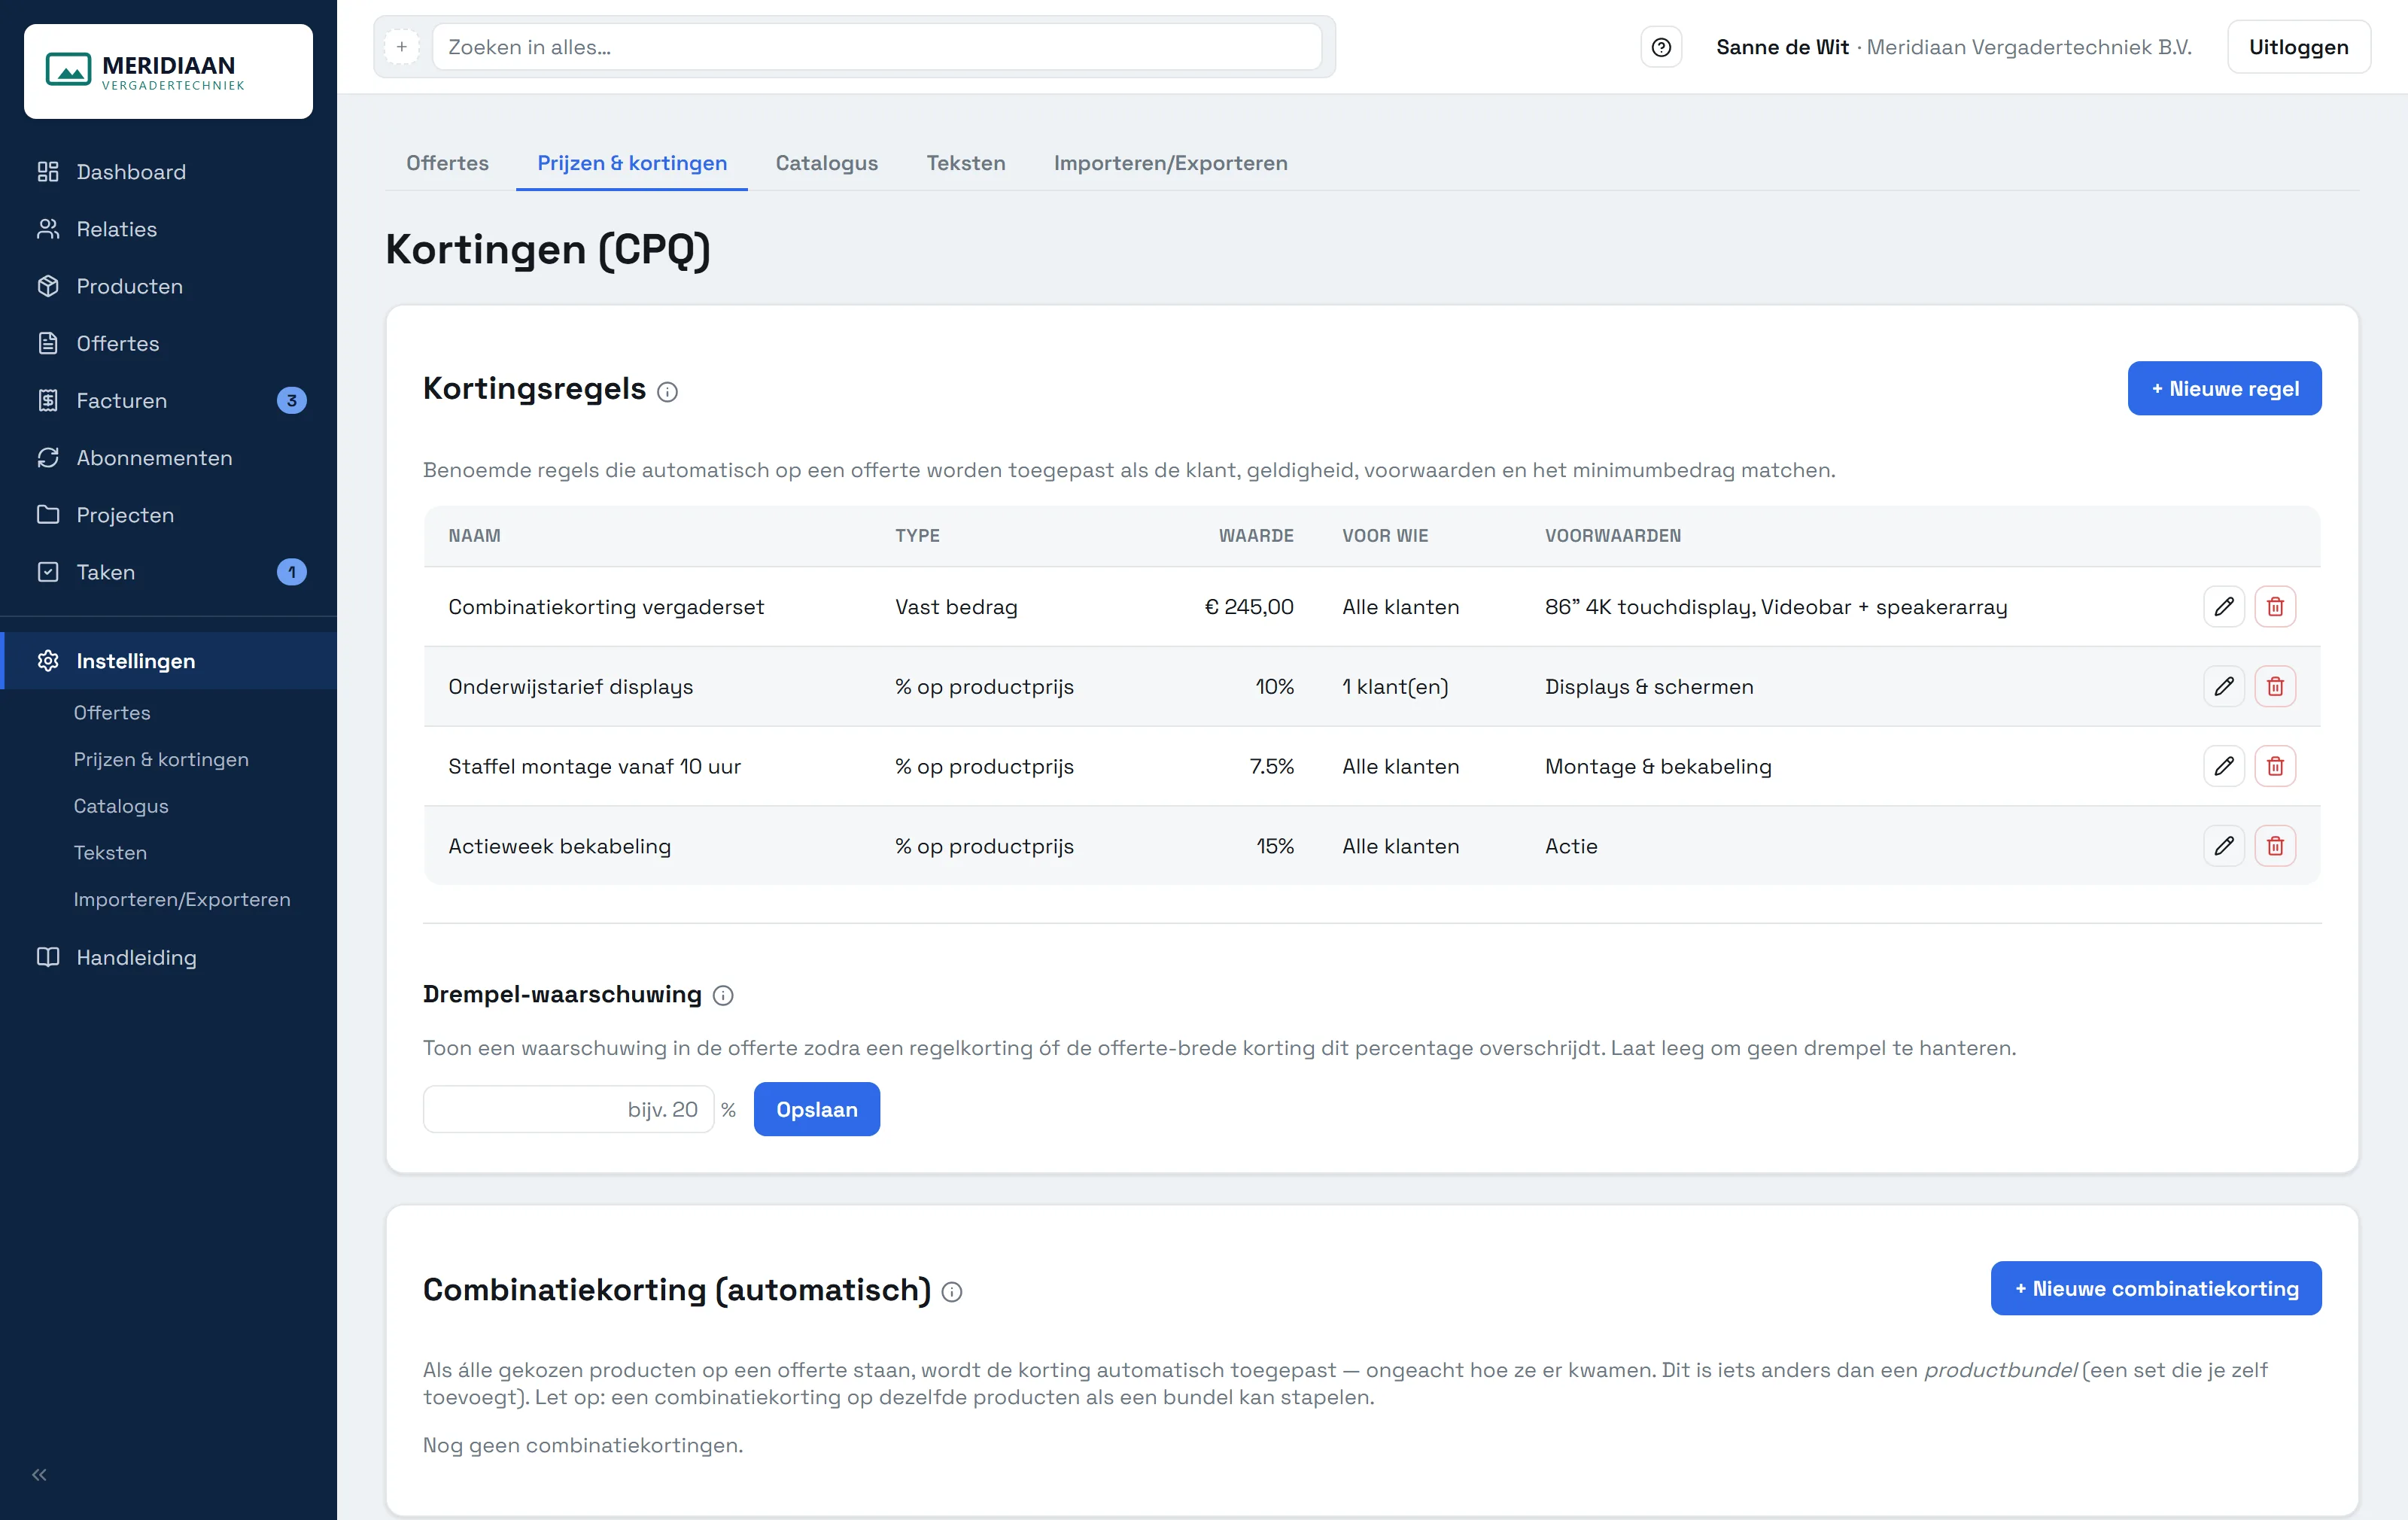
Task: Open Abonnementen in the sidebar
Action: tap(168, 457)
